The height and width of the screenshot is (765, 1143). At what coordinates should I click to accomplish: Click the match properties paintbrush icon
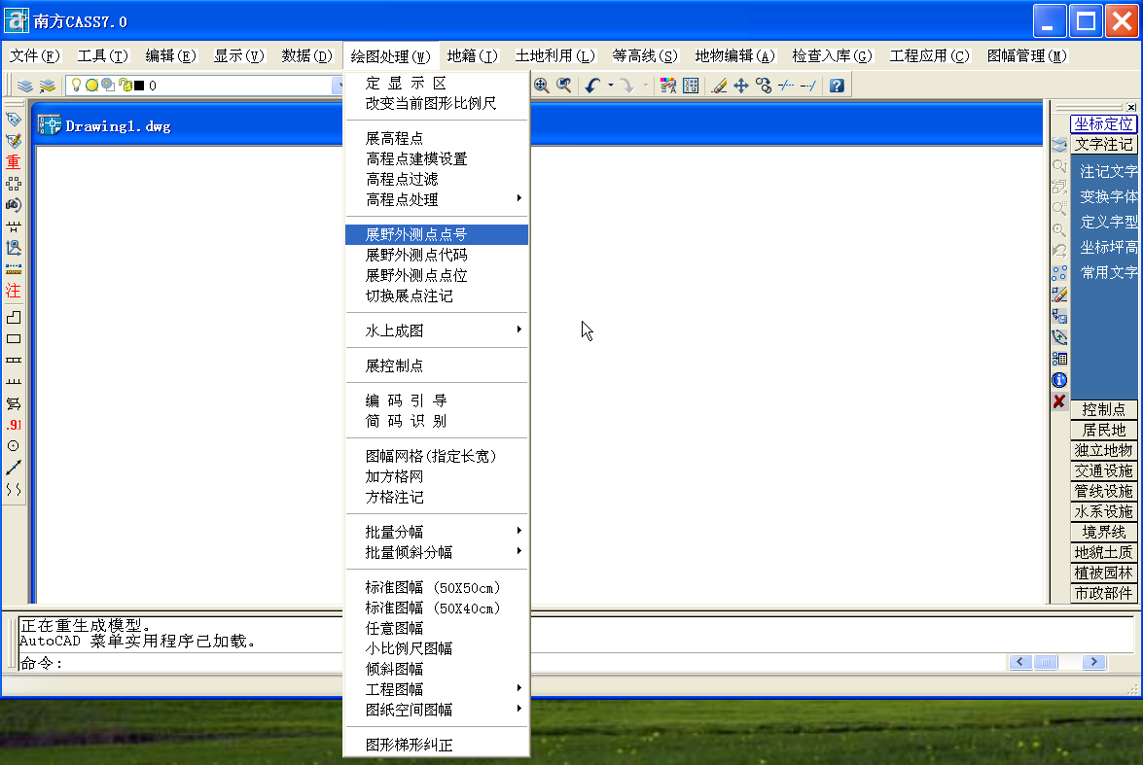pyautogui.click(x=667, y=86)
